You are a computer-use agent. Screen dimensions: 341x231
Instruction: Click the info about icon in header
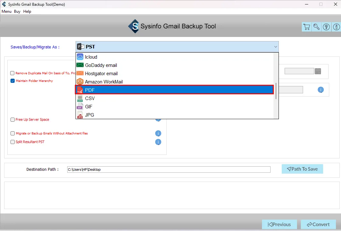(336, 27)
